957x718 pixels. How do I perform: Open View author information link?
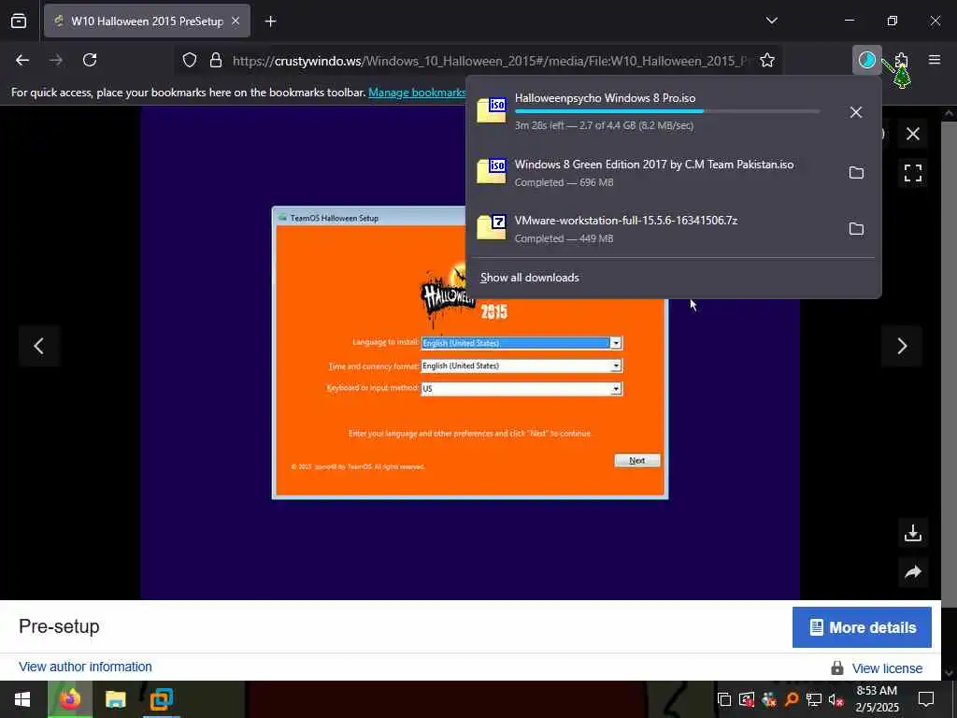pyautogui.click(x=85, y=667)
